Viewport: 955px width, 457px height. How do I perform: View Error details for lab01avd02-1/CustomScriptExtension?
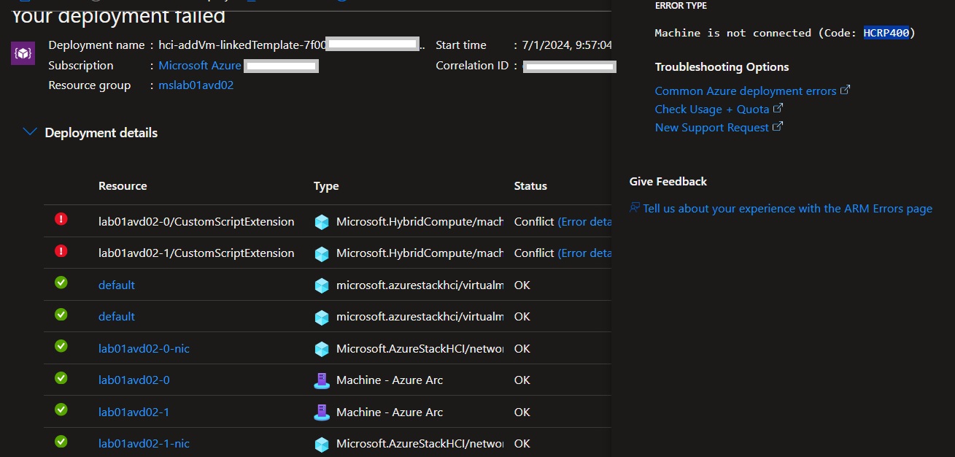584,253
